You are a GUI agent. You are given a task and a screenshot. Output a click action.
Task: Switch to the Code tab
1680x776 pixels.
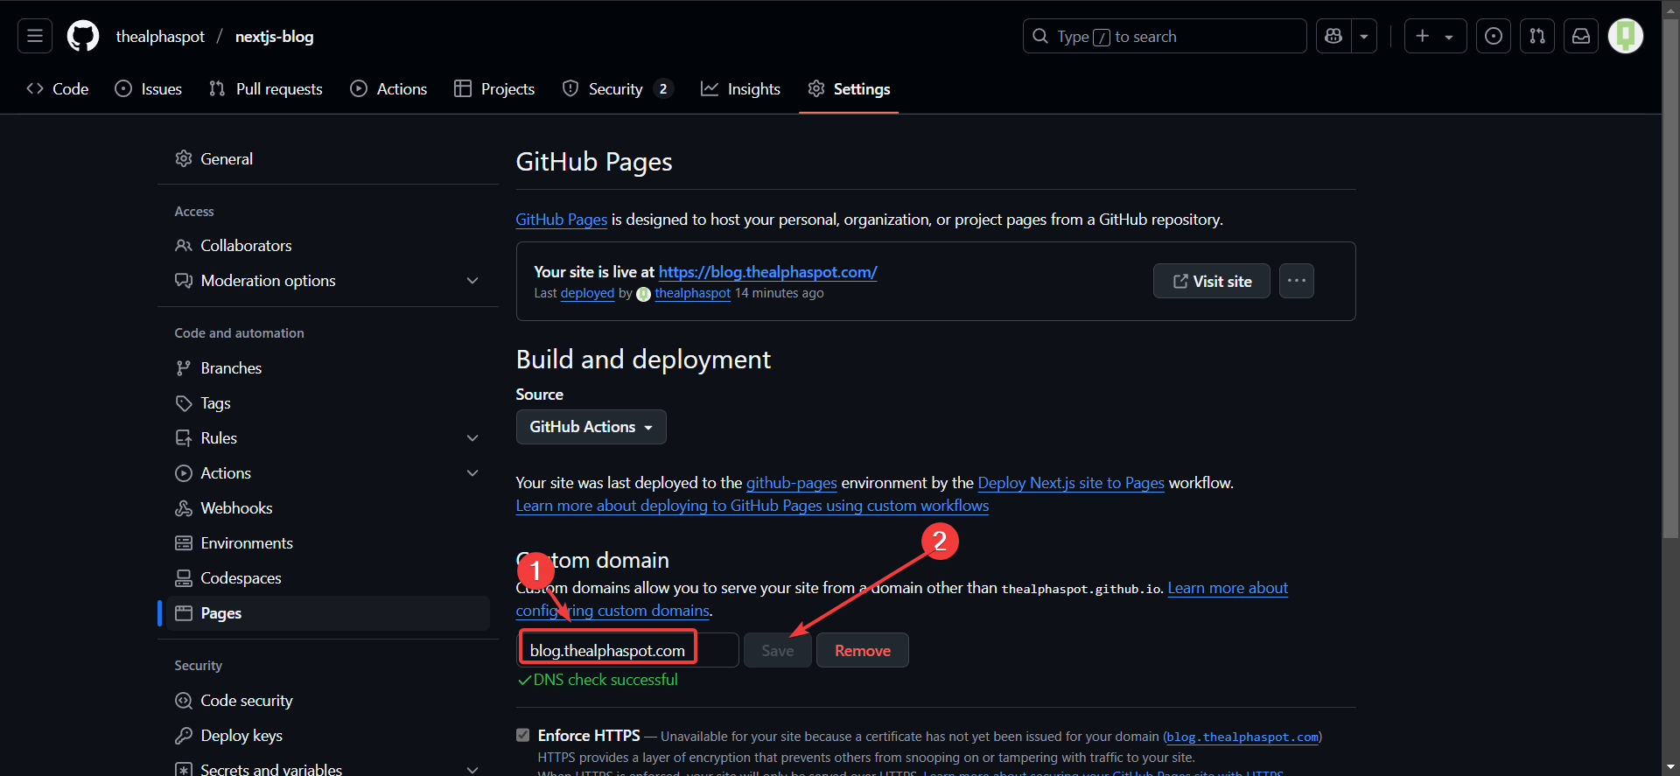click(58, 88)
